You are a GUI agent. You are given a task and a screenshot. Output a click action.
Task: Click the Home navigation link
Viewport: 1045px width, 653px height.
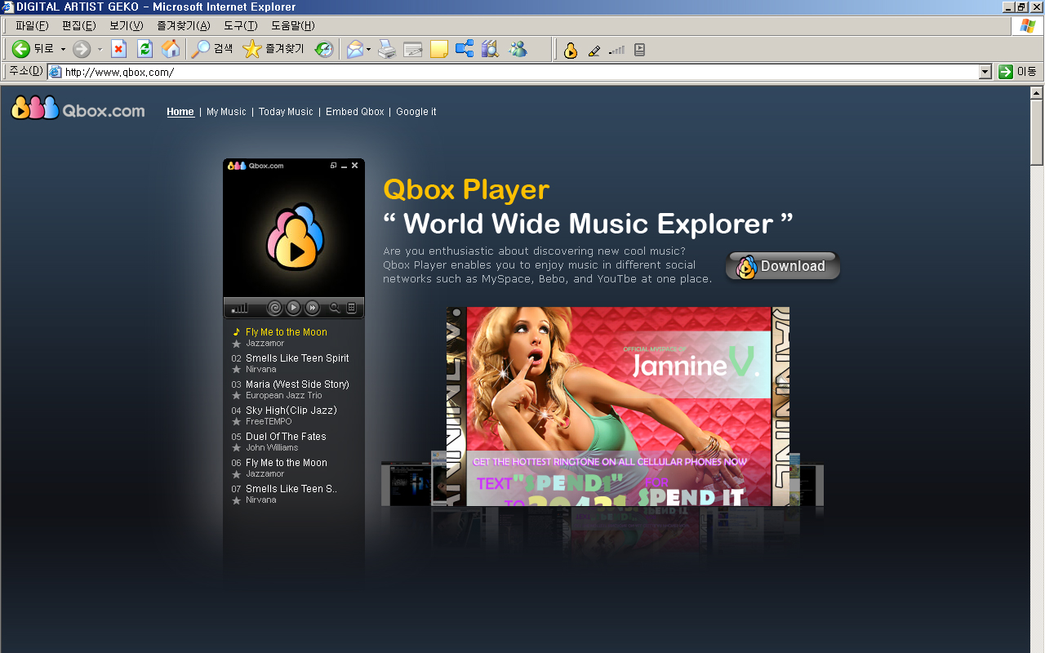tap(180, 112)
